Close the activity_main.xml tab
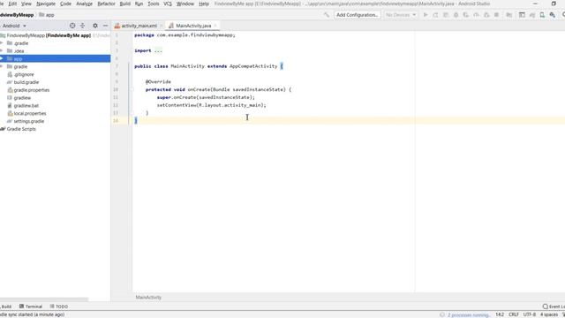Viewport: 565px width, 318px height. point(162,26)
